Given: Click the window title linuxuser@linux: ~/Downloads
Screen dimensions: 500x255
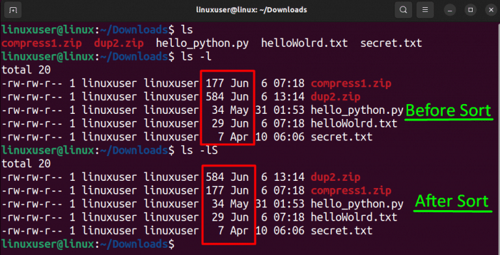Looking at the screenshot, I should pyautogui.click(x=251, y=10).
